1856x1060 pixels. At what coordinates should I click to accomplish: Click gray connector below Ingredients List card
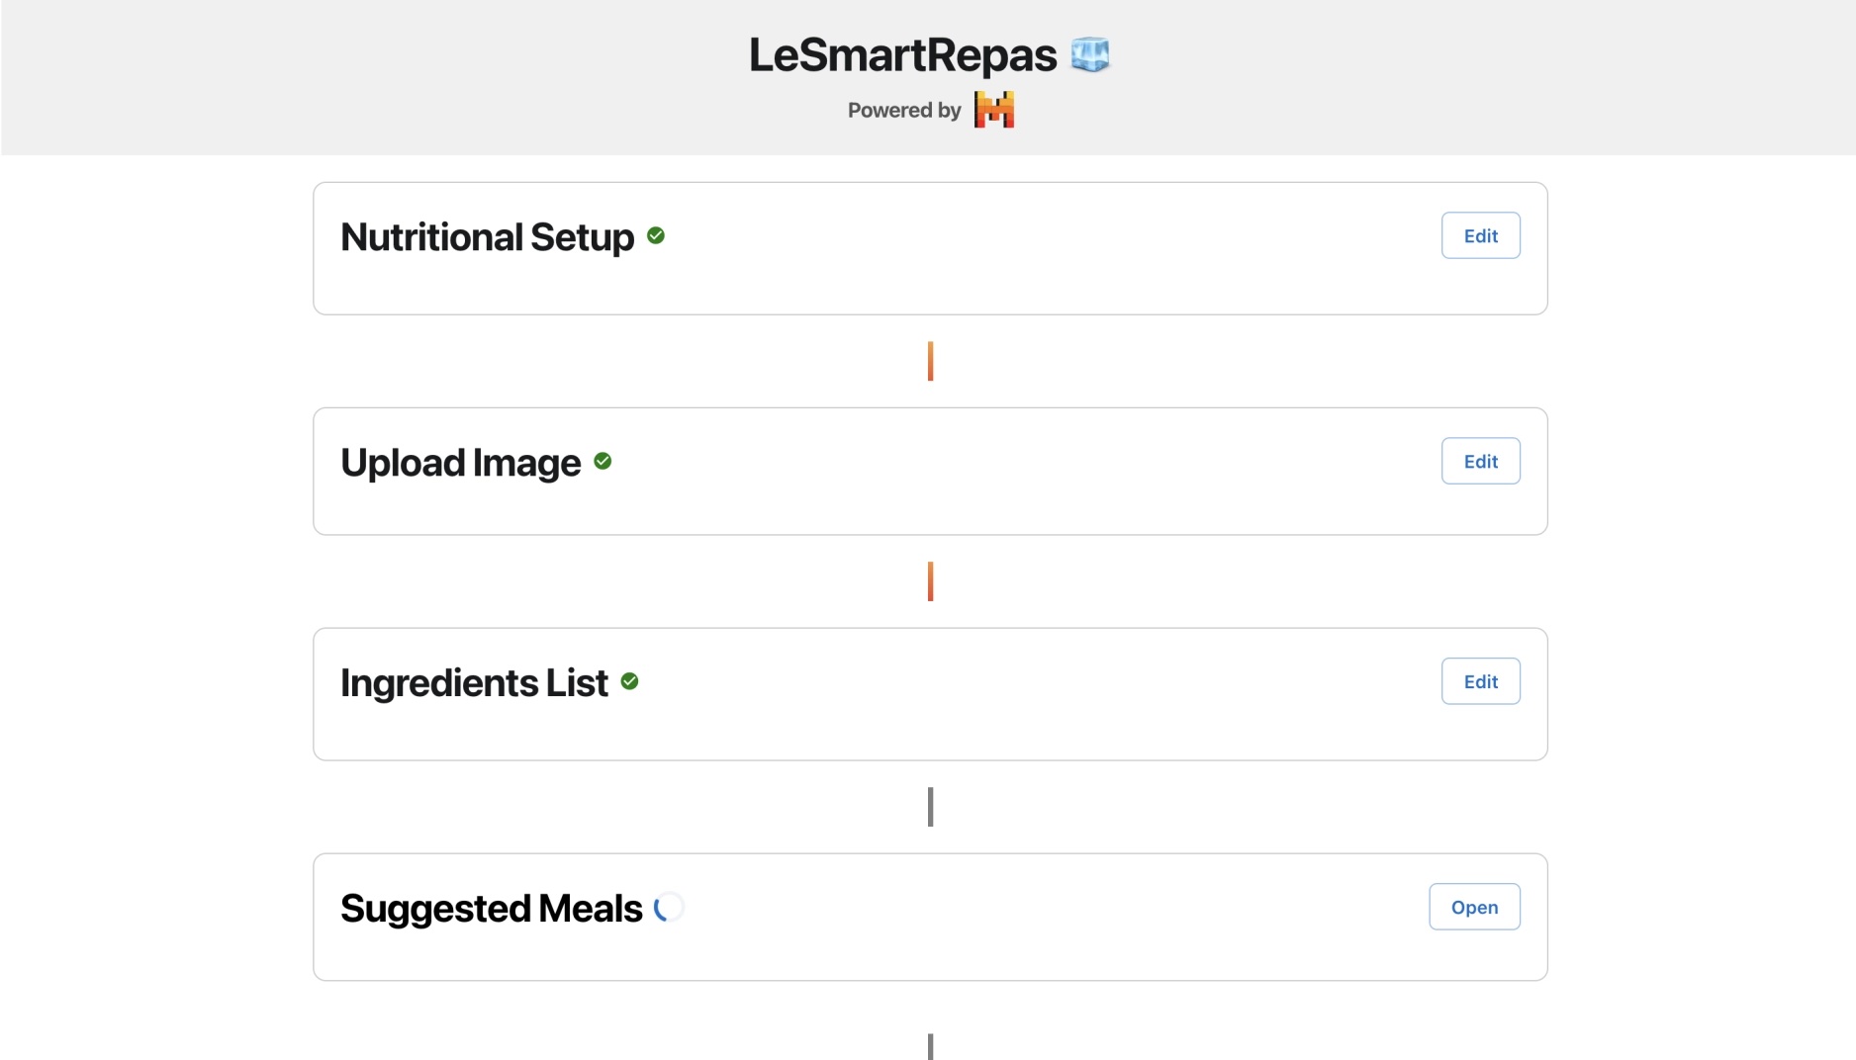(930, 807)
